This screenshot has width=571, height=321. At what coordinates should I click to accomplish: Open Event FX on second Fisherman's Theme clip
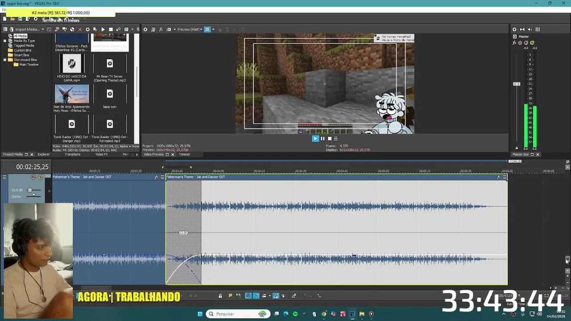(x=499, y=177)
